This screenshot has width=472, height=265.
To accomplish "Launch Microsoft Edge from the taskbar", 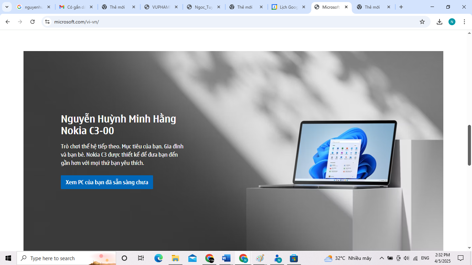I will pos(158,258).
